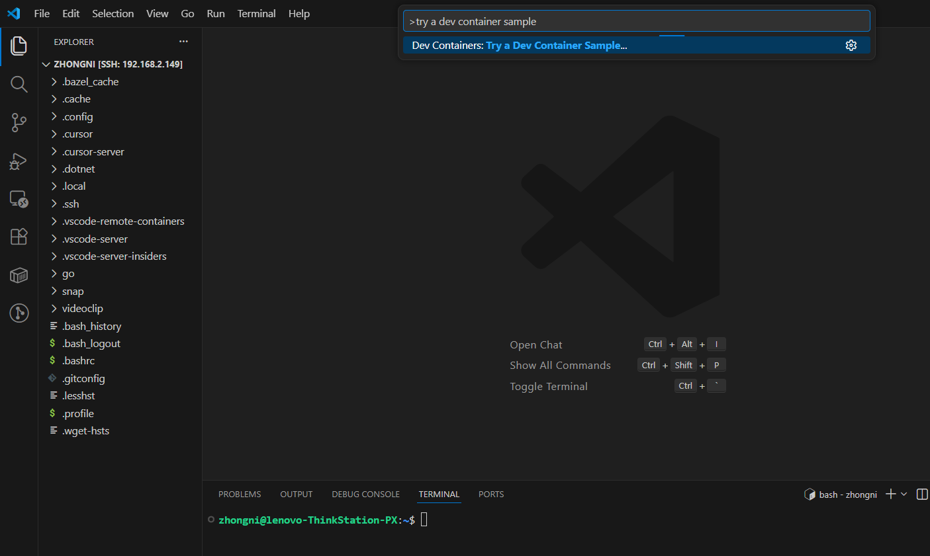Image resolution: width=930 pixels, height=556 pixels.
Task: Open the Extensions view icon
Action: click(x=19, y=237)
